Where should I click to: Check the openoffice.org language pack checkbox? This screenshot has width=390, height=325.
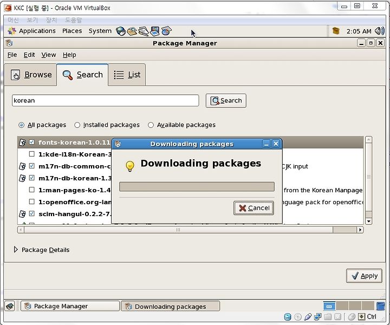31,201
